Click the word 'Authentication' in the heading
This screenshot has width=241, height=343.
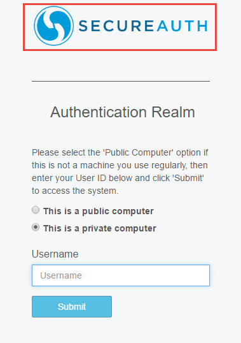point(99,112)
